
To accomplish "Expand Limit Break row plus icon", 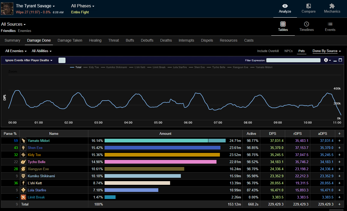I will 339,197.
